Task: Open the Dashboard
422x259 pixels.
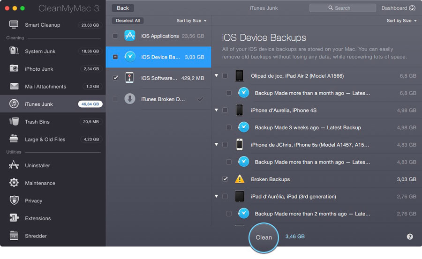Action: coord(398,8)
